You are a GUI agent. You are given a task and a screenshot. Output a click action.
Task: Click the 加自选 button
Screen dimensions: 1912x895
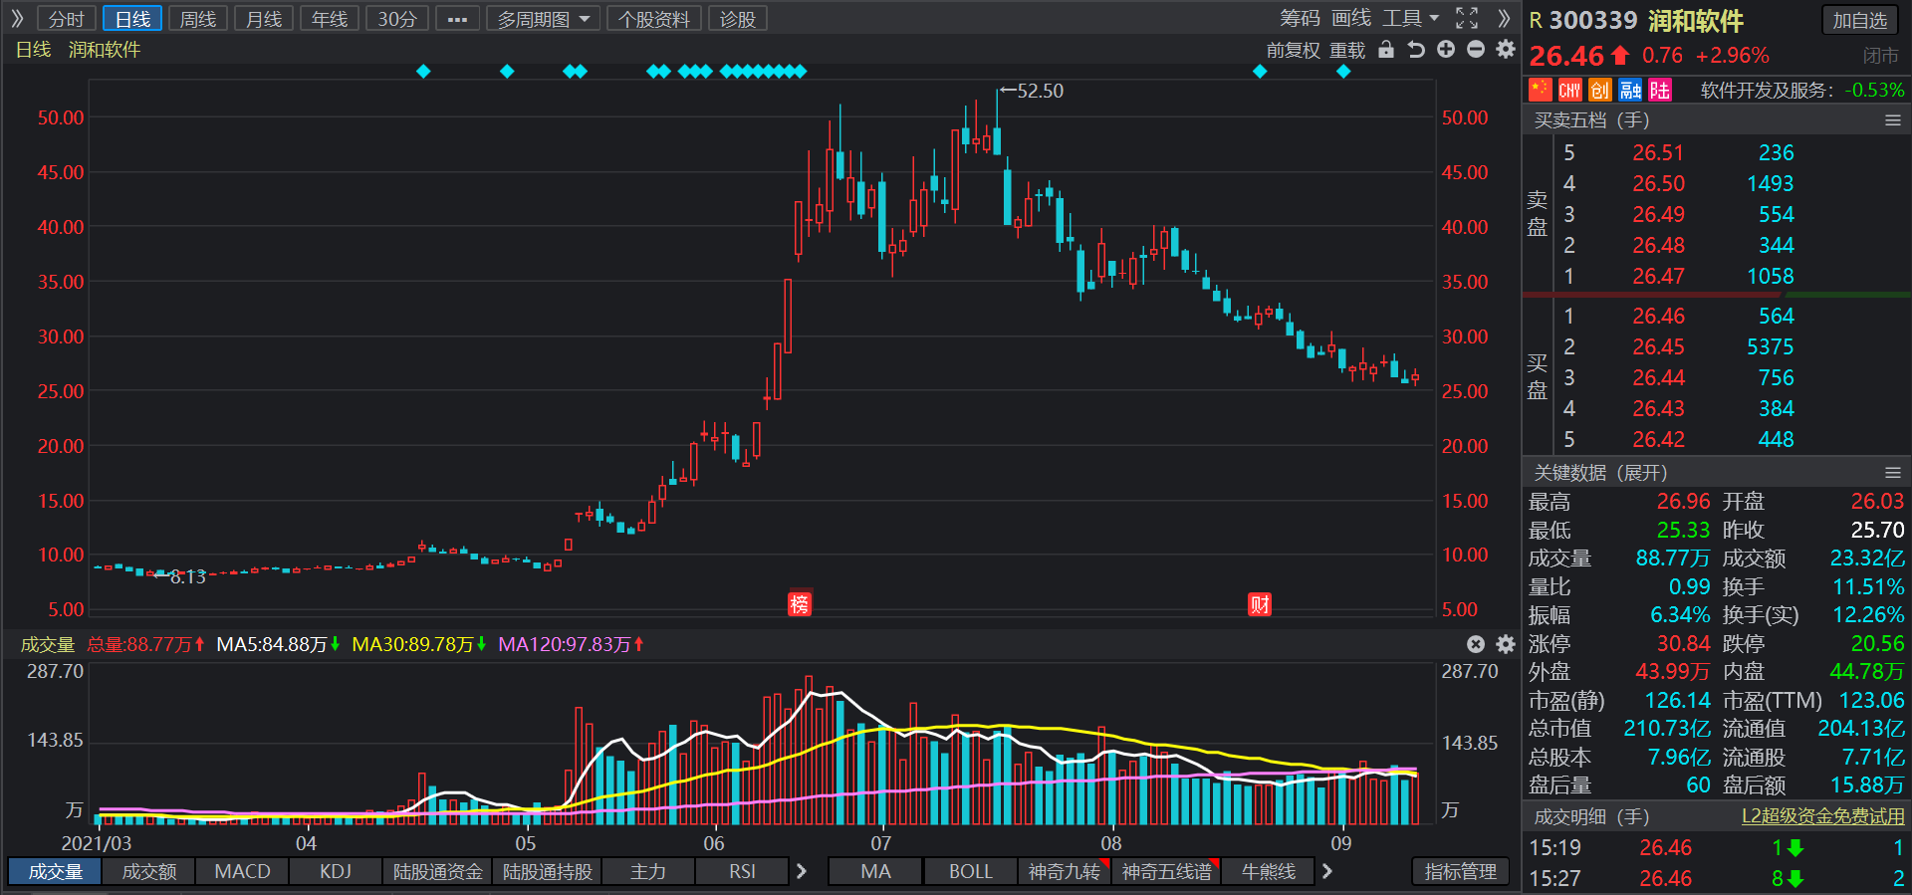(1859, 20)
